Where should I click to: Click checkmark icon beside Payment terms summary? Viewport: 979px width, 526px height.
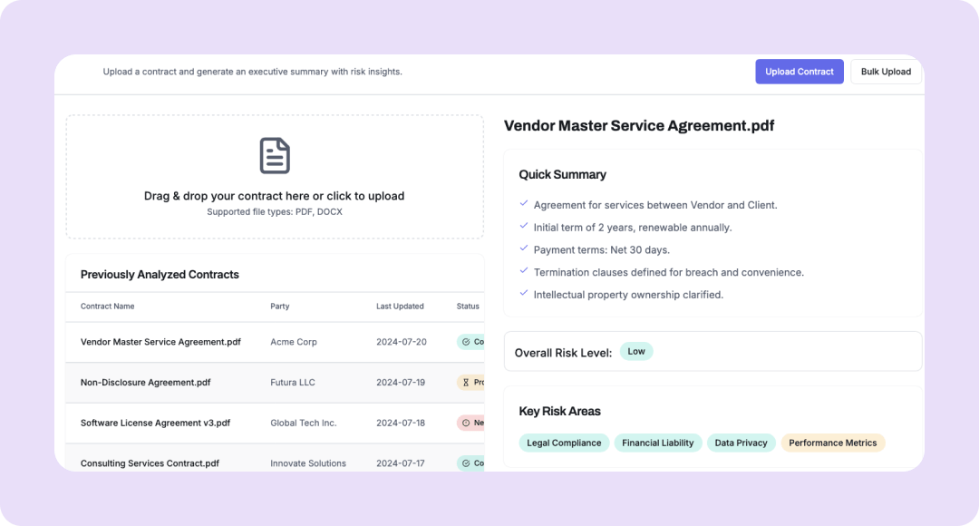point(524,248)
